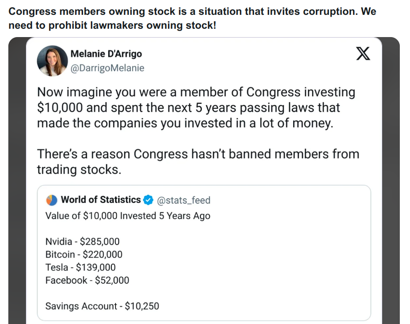Open the World of Statistics account name
The width and height of the screenshot is (410, 324).
pos(101,200)
